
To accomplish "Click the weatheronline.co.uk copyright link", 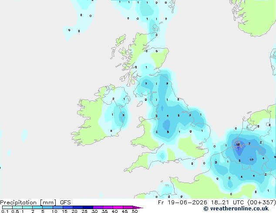I will [x=236, y=209].
